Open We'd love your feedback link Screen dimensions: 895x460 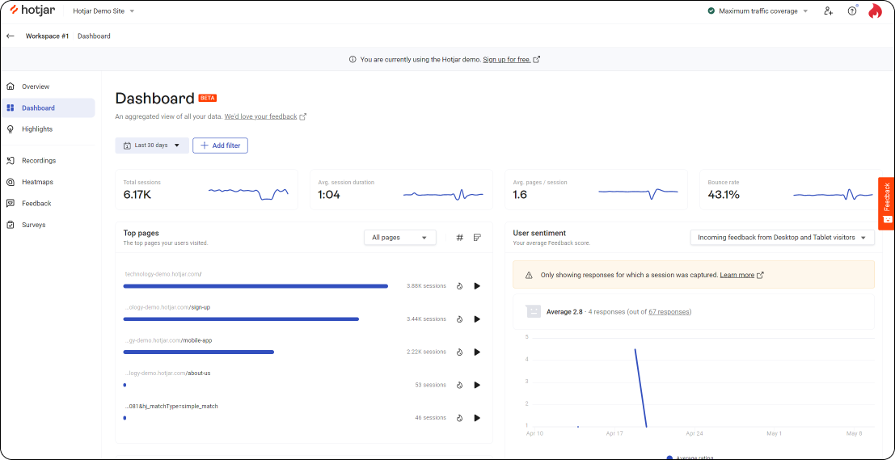pyautogui.click(x=261, y=116)
